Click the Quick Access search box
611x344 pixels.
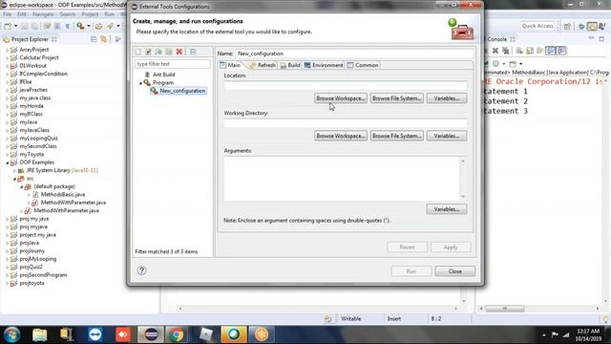(537, 26)
